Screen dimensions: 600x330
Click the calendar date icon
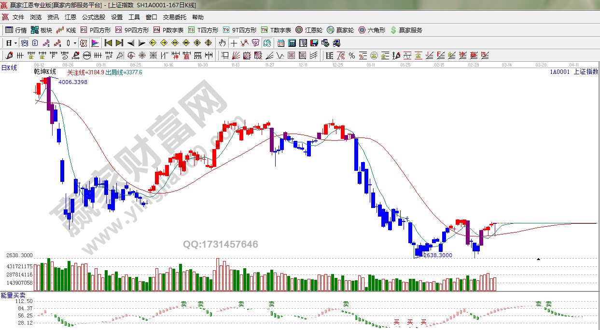(x=280, y=43)
